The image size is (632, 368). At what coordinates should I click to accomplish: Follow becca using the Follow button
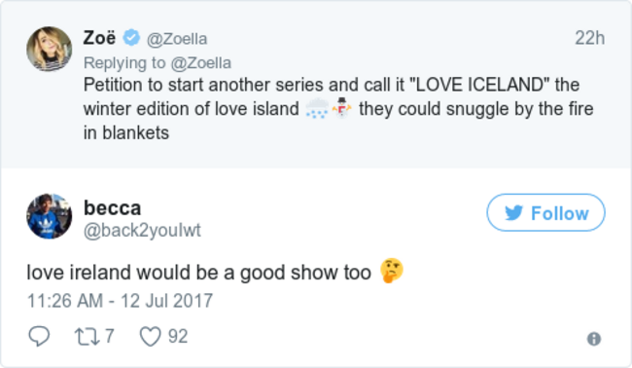tap(545, 212)
